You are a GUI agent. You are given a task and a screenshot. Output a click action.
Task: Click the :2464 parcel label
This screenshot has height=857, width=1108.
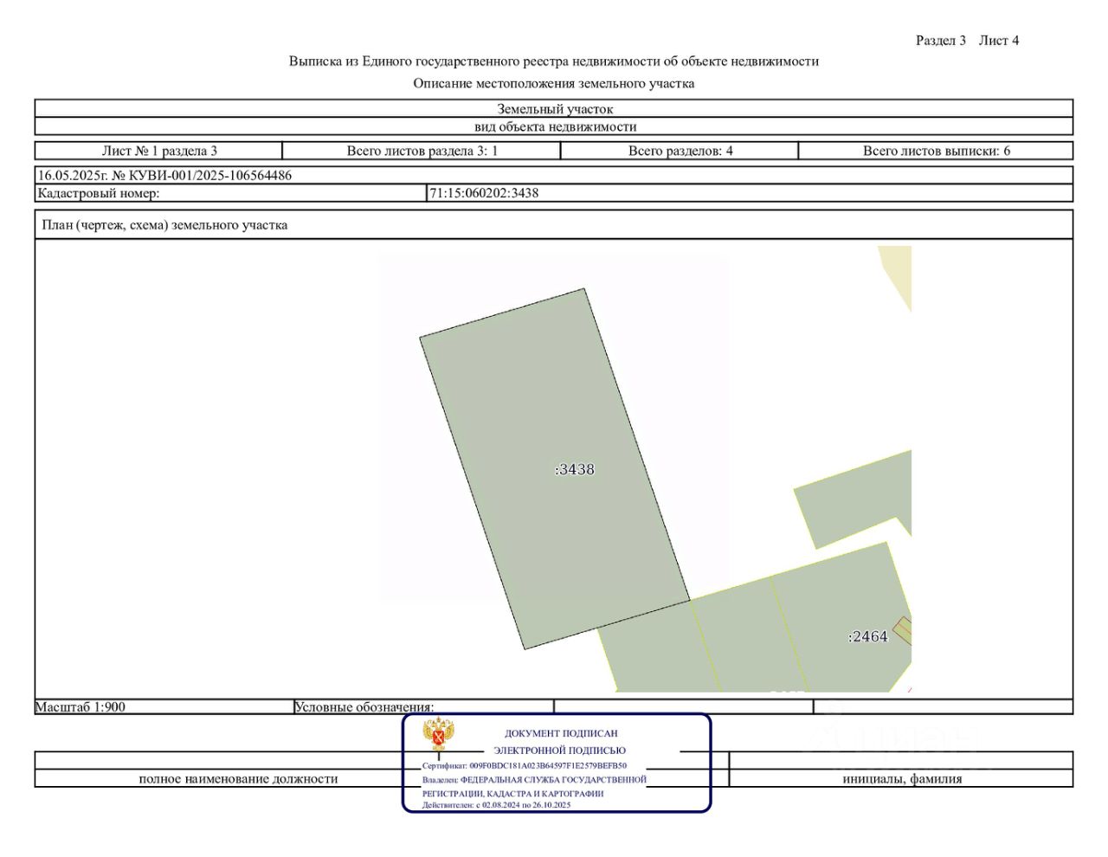coord(867,636)
